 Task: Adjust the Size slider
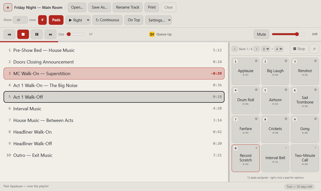76,34
